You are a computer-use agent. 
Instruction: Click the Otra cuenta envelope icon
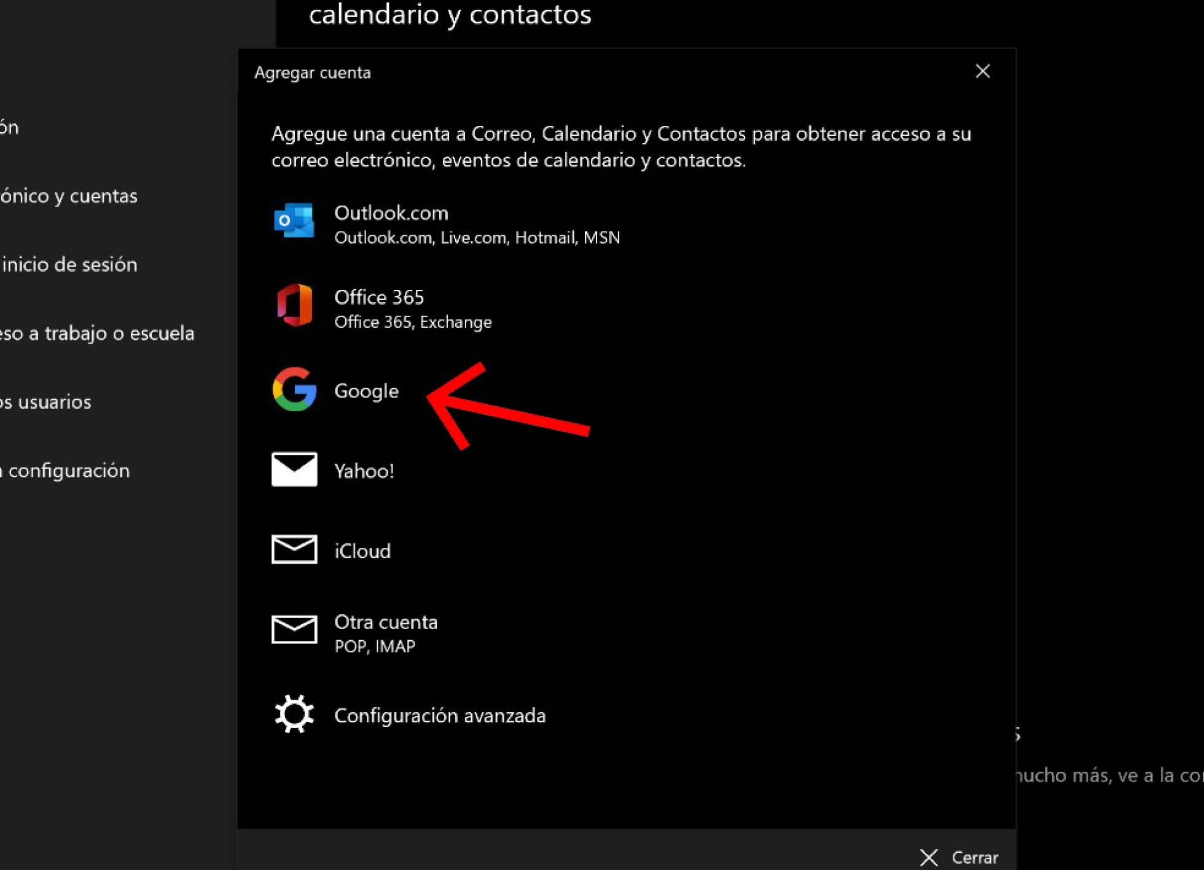[294, 629]
